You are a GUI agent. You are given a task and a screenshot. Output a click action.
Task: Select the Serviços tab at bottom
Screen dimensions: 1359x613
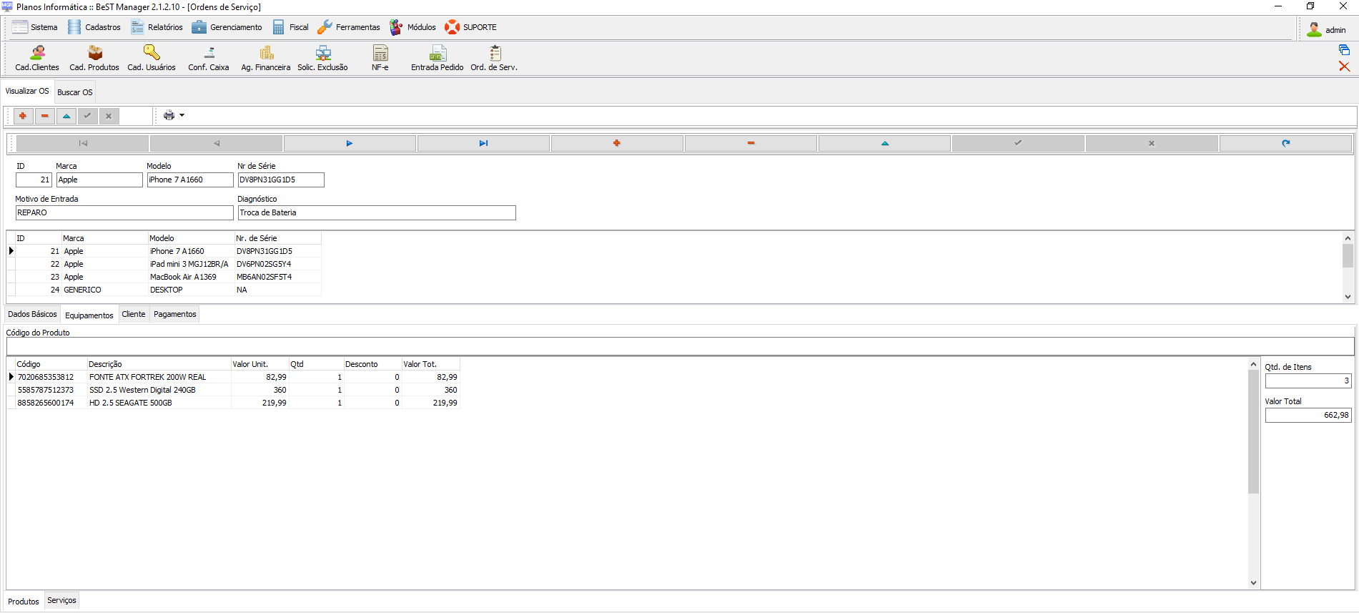tap(61, 601)
